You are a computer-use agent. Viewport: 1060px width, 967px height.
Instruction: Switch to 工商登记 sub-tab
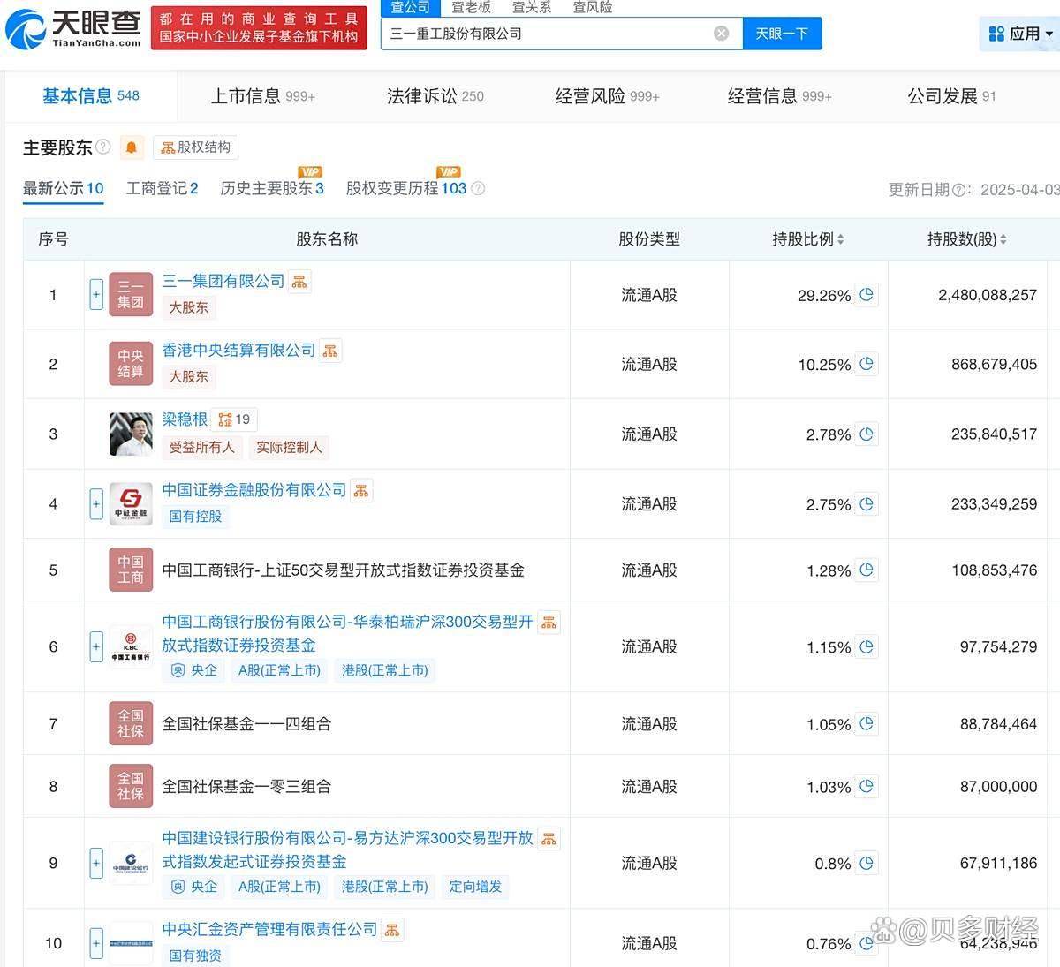162,188
